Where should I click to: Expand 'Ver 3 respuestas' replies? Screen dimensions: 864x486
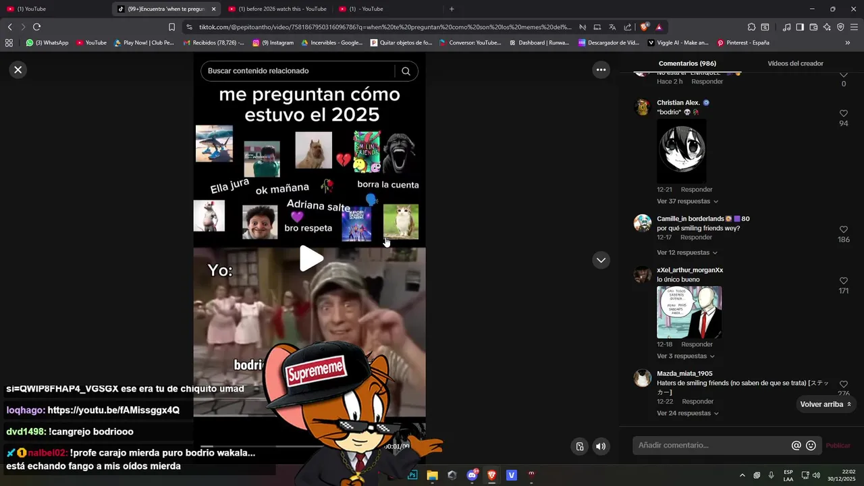coord(685,356)
